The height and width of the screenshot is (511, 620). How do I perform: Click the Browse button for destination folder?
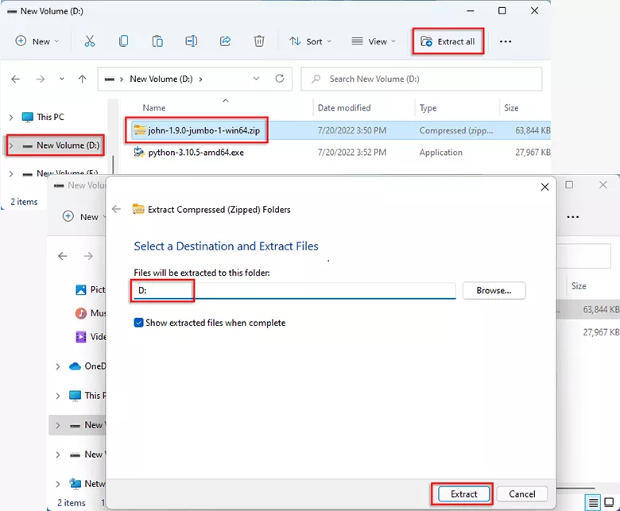(494, 291)
